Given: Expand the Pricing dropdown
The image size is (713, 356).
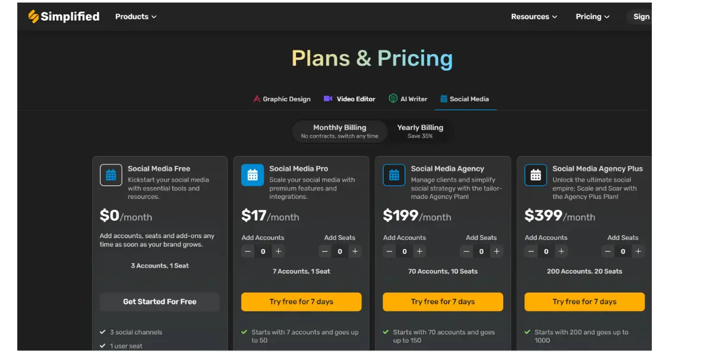Looking at the screenshot, I should pyautogui.click(x=592, y=17).
